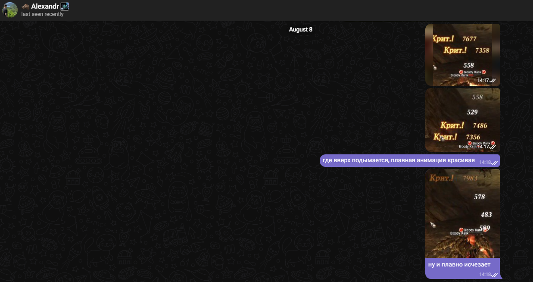
Task: Select the 'где вверх подымается' text message
Action: tap(399, 161)
